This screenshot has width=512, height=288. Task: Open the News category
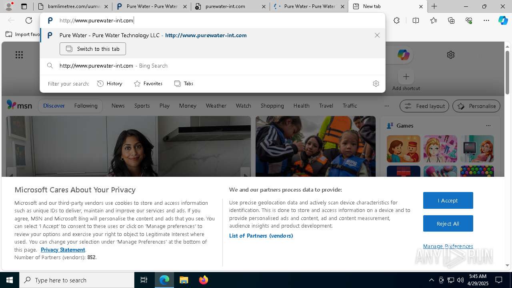click(118, 106)
